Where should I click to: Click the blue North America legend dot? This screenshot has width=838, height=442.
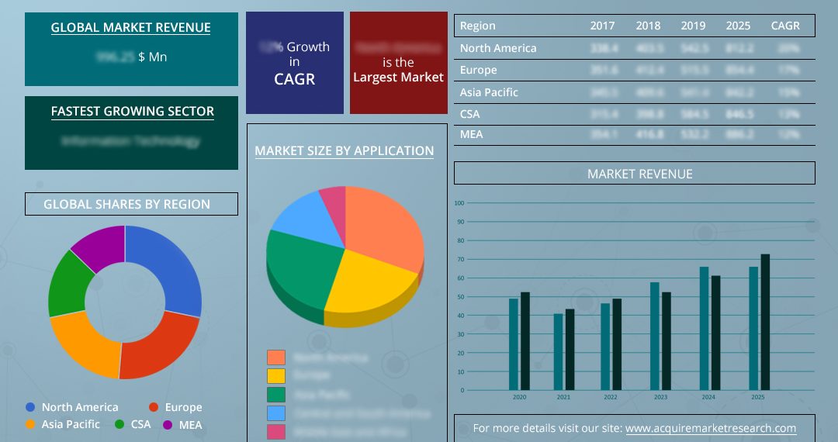point(30,407)
